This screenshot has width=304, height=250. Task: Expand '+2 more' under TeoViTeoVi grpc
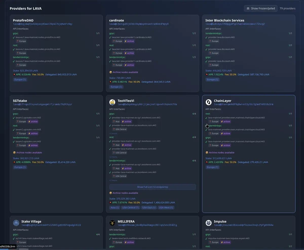(113, 133)
